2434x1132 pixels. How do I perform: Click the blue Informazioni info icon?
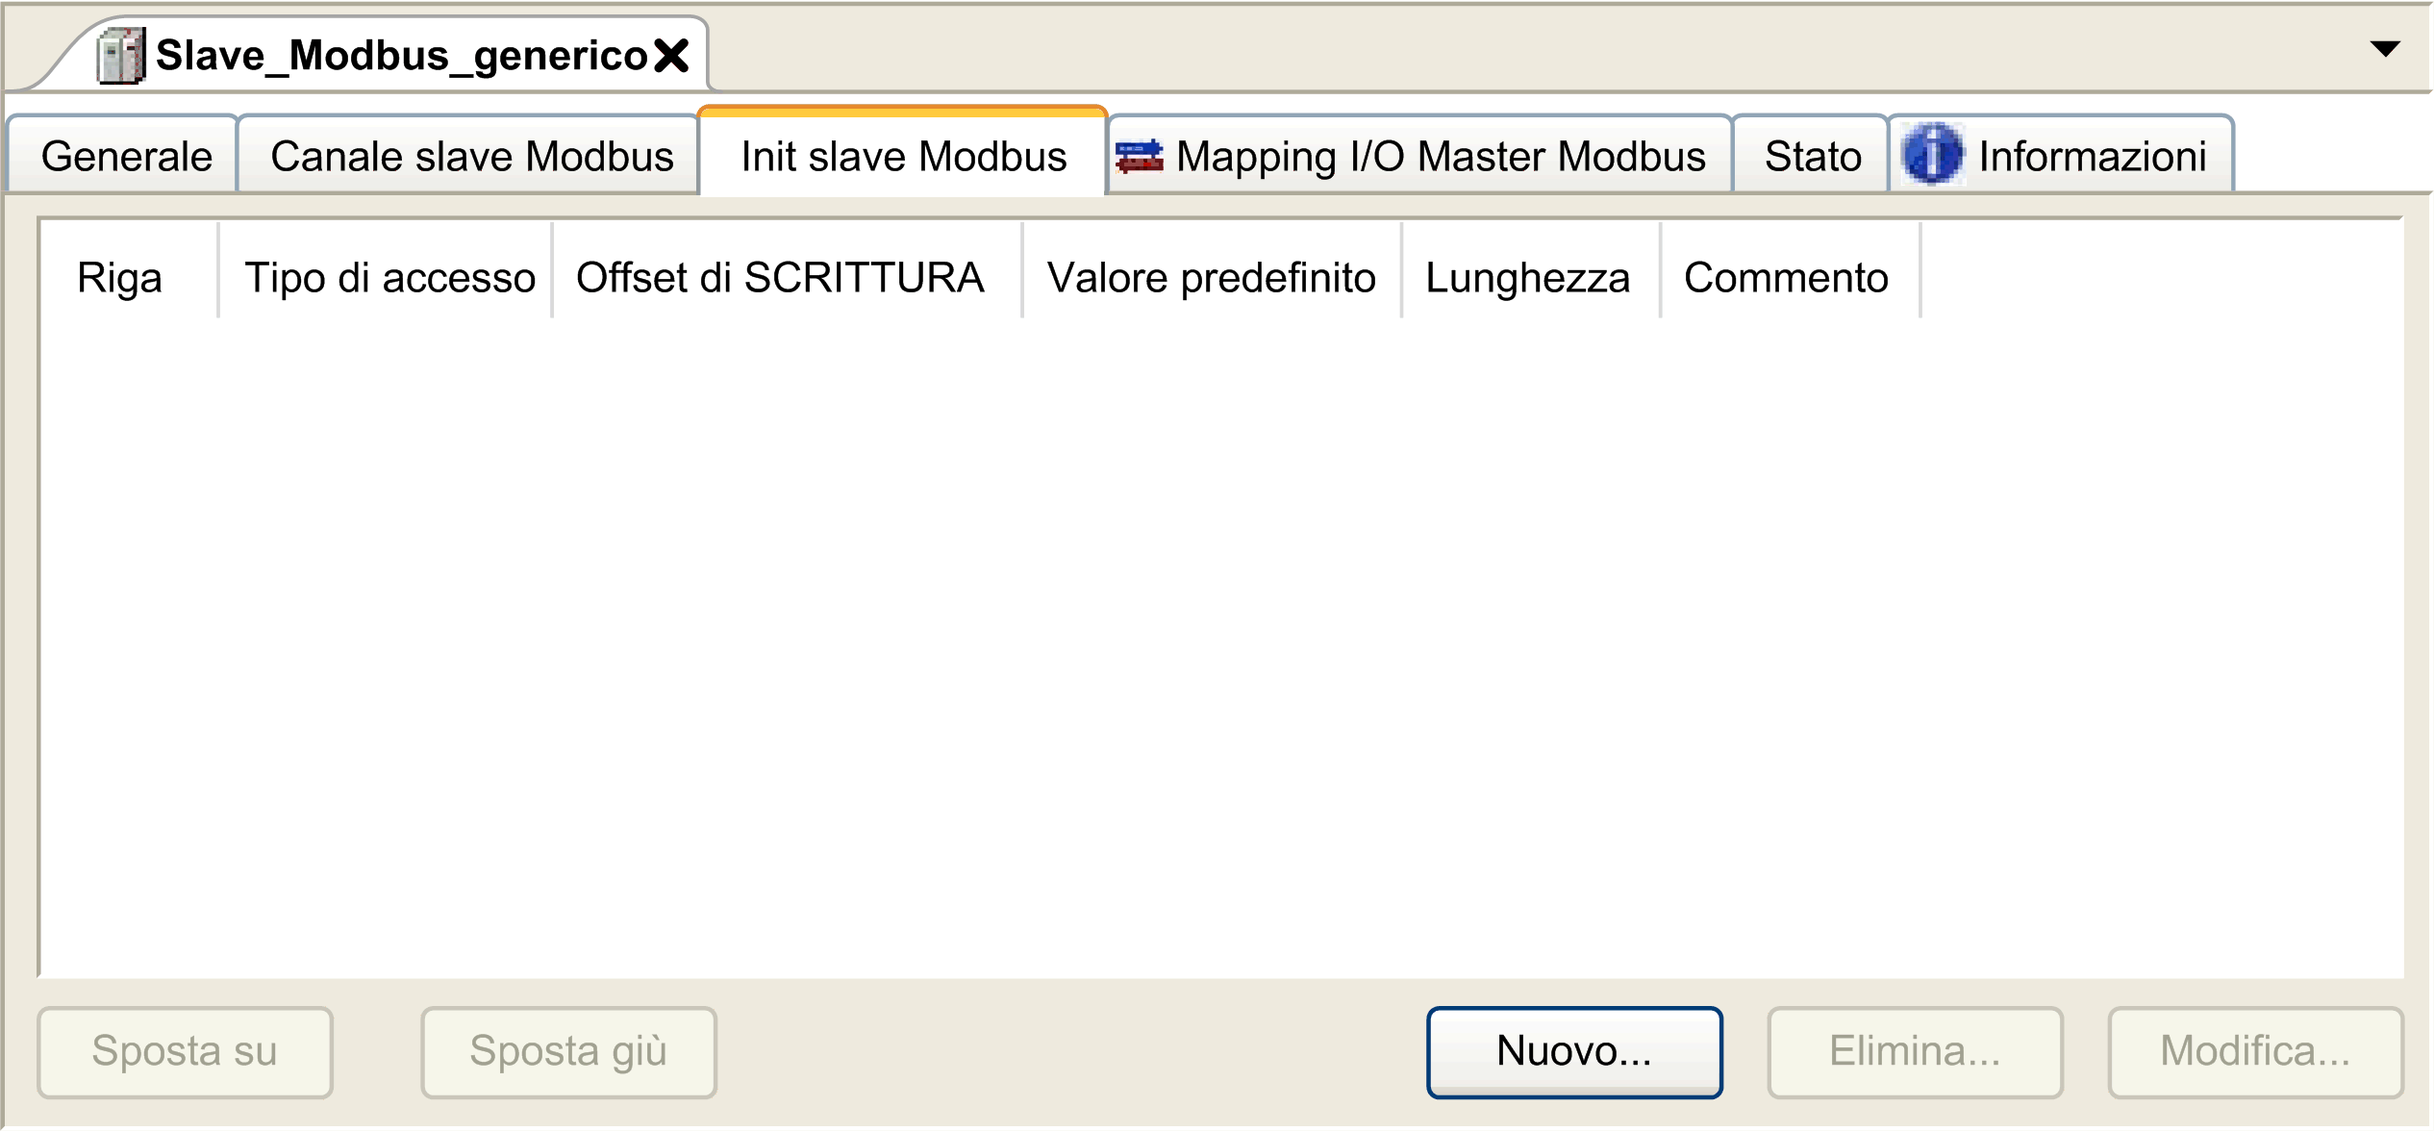[x=1932, y=154]
